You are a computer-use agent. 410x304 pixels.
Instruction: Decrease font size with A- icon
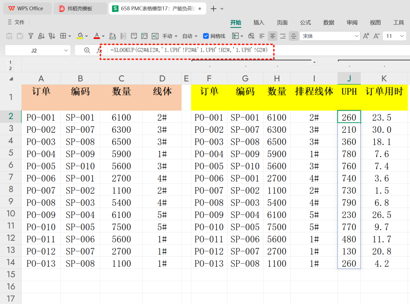(x=376, y=36)
